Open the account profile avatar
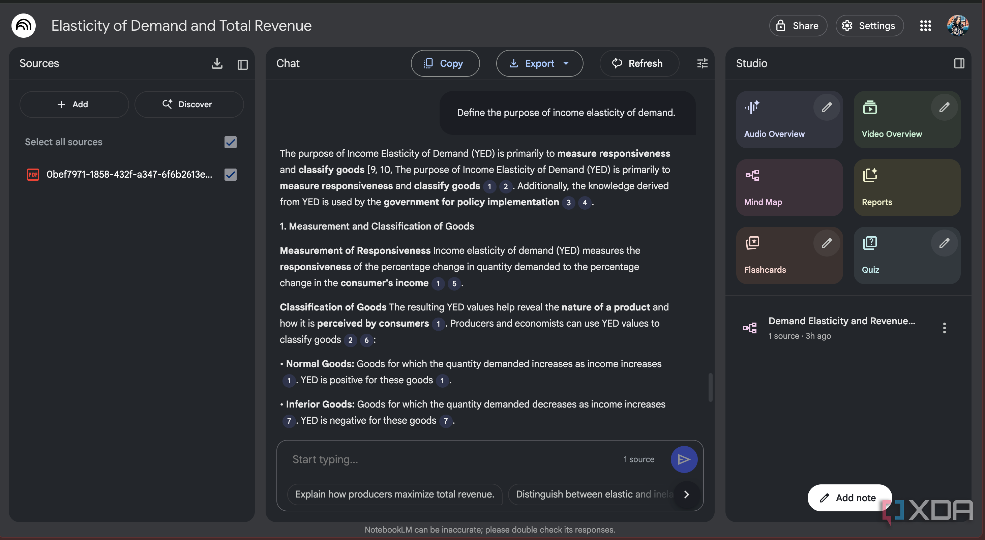985x540 pixels. (958, 26)
